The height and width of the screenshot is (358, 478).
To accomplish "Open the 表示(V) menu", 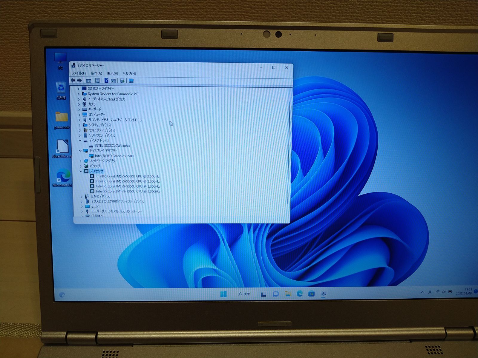I will [x=112, y=73].
